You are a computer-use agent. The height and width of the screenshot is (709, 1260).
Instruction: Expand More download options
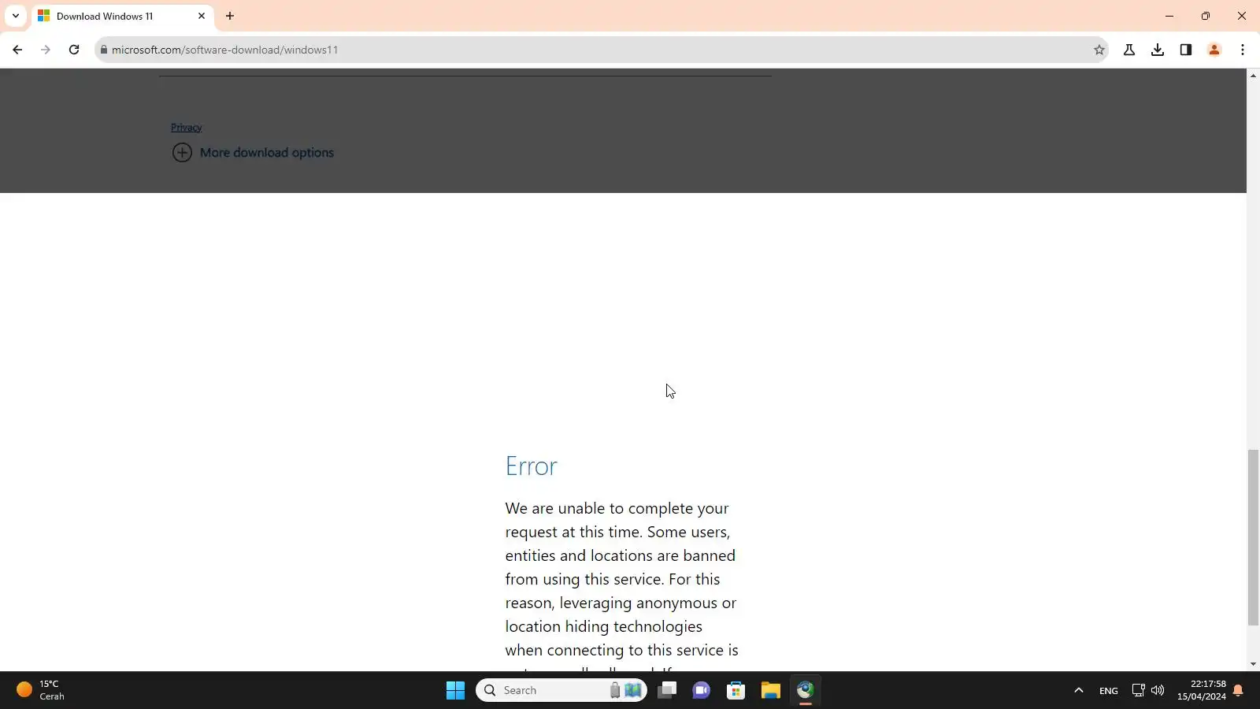(x=253, y=153)
